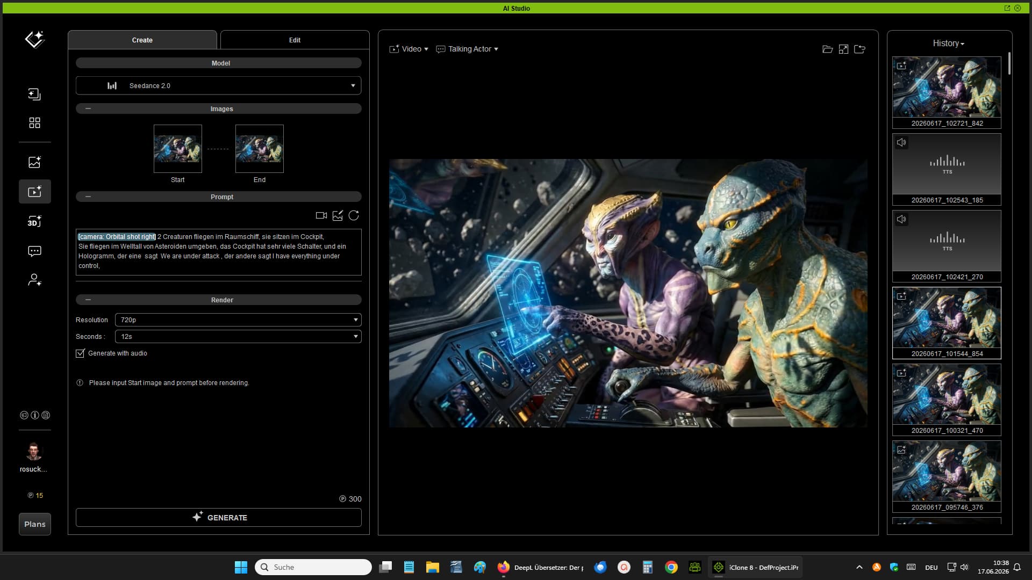Open the Resolution 720p dropdown

[x=238, y=320]
